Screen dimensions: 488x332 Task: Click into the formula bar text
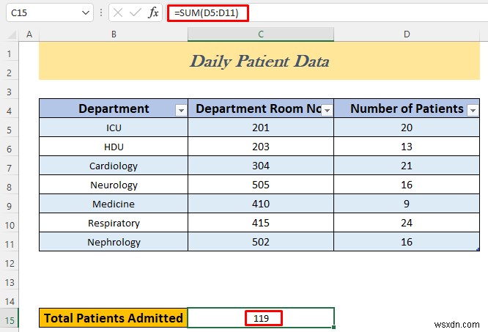pyautogui.click(x=330, y=13)
